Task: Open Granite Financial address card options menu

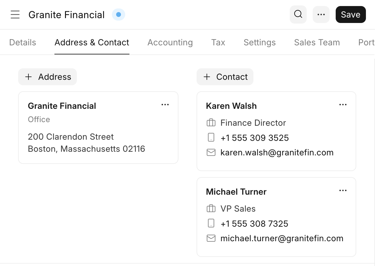Action: (165, 105)
